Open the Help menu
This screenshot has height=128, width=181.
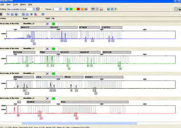[30, 5]
